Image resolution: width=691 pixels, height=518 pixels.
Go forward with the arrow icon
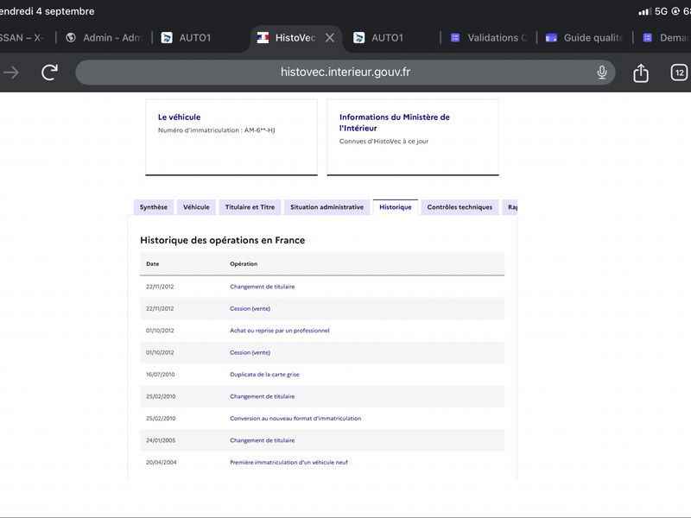11,73
